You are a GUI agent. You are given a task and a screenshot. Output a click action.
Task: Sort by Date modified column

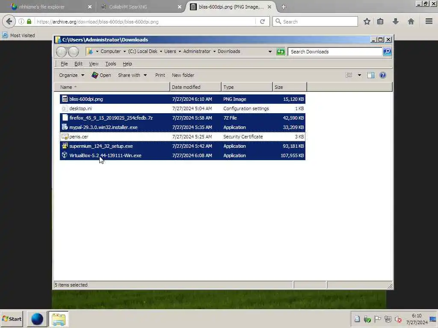(x=195, y=87)
